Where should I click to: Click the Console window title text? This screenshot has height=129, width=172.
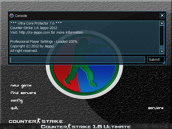coord(21,16)
